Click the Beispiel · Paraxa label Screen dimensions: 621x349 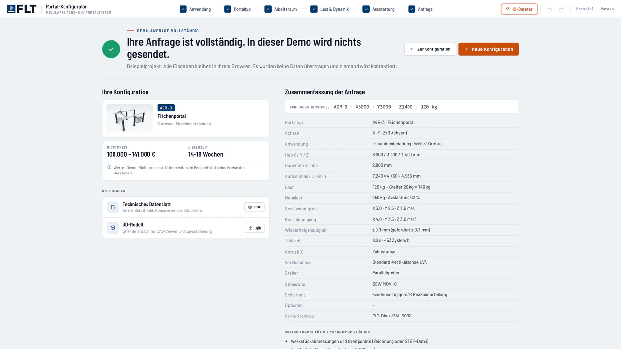pos(595,9)
